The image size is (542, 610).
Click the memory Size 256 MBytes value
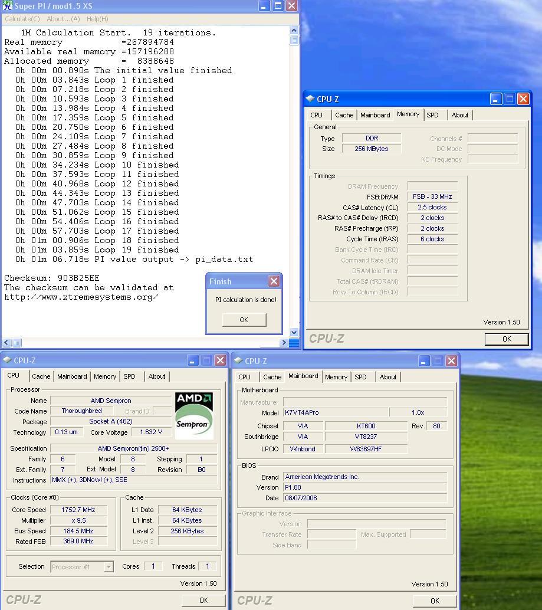(372, 149)
